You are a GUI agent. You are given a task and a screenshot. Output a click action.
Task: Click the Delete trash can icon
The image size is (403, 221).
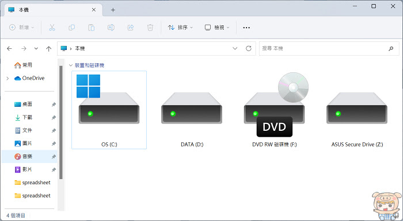click(150, 28)
